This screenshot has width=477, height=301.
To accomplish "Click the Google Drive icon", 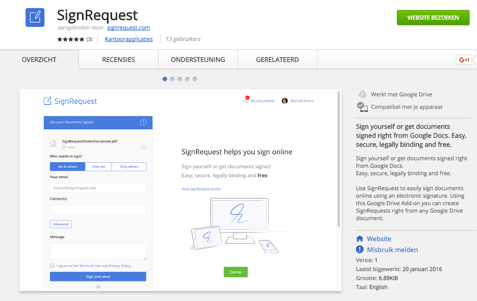I will point(362,94).
